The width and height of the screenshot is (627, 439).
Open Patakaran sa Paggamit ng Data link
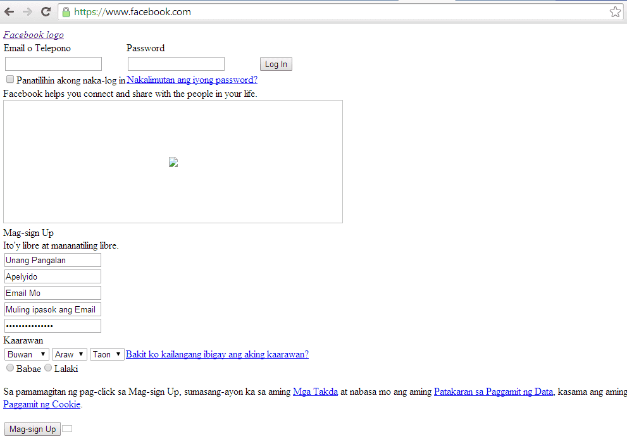click(494, 392)
